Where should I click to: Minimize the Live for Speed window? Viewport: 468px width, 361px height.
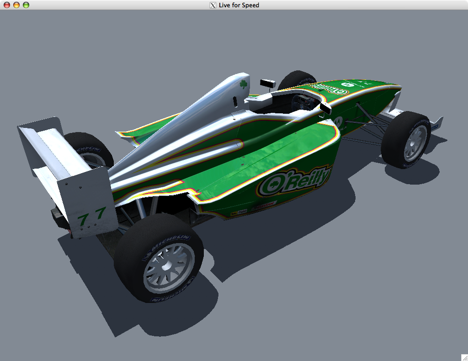click(x=16, y=5)
